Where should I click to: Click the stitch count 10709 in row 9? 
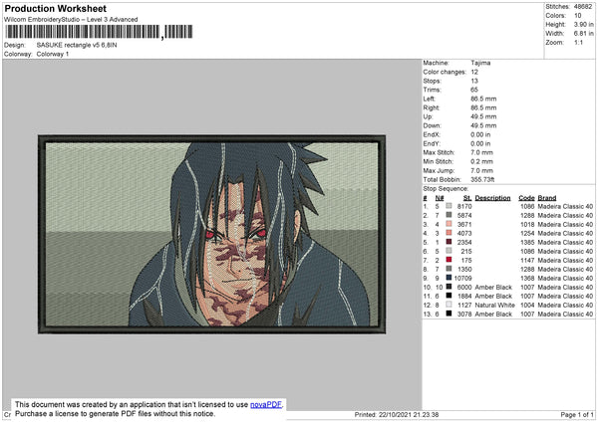[x=463, y=278]
